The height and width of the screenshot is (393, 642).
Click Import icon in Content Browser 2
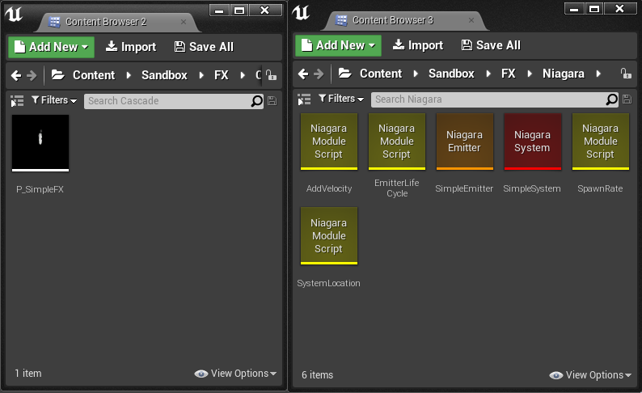point(112,47)
